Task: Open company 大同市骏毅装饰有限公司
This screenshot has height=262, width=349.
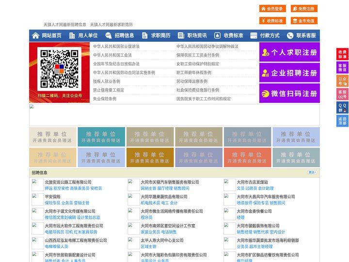Action: (258, 226)
